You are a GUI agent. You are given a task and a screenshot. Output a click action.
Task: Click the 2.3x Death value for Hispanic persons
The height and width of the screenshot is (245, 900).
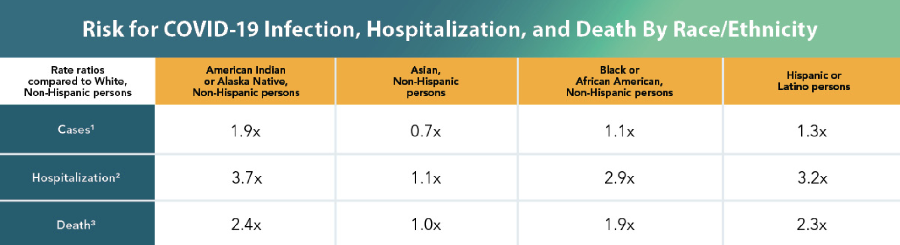point(812,225)
